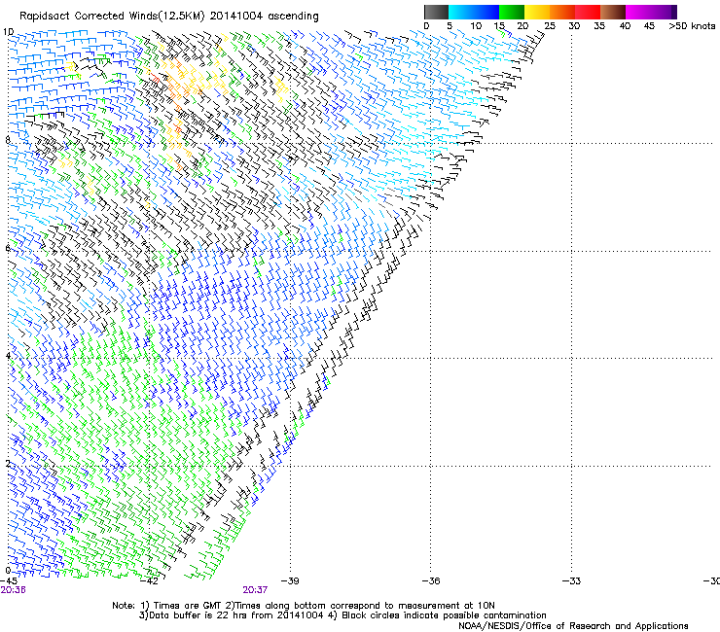Click the gray 0-5 knots color swatch
This screenshot has width=720, height=632.
pyautogui.click(x=436, y=12)
